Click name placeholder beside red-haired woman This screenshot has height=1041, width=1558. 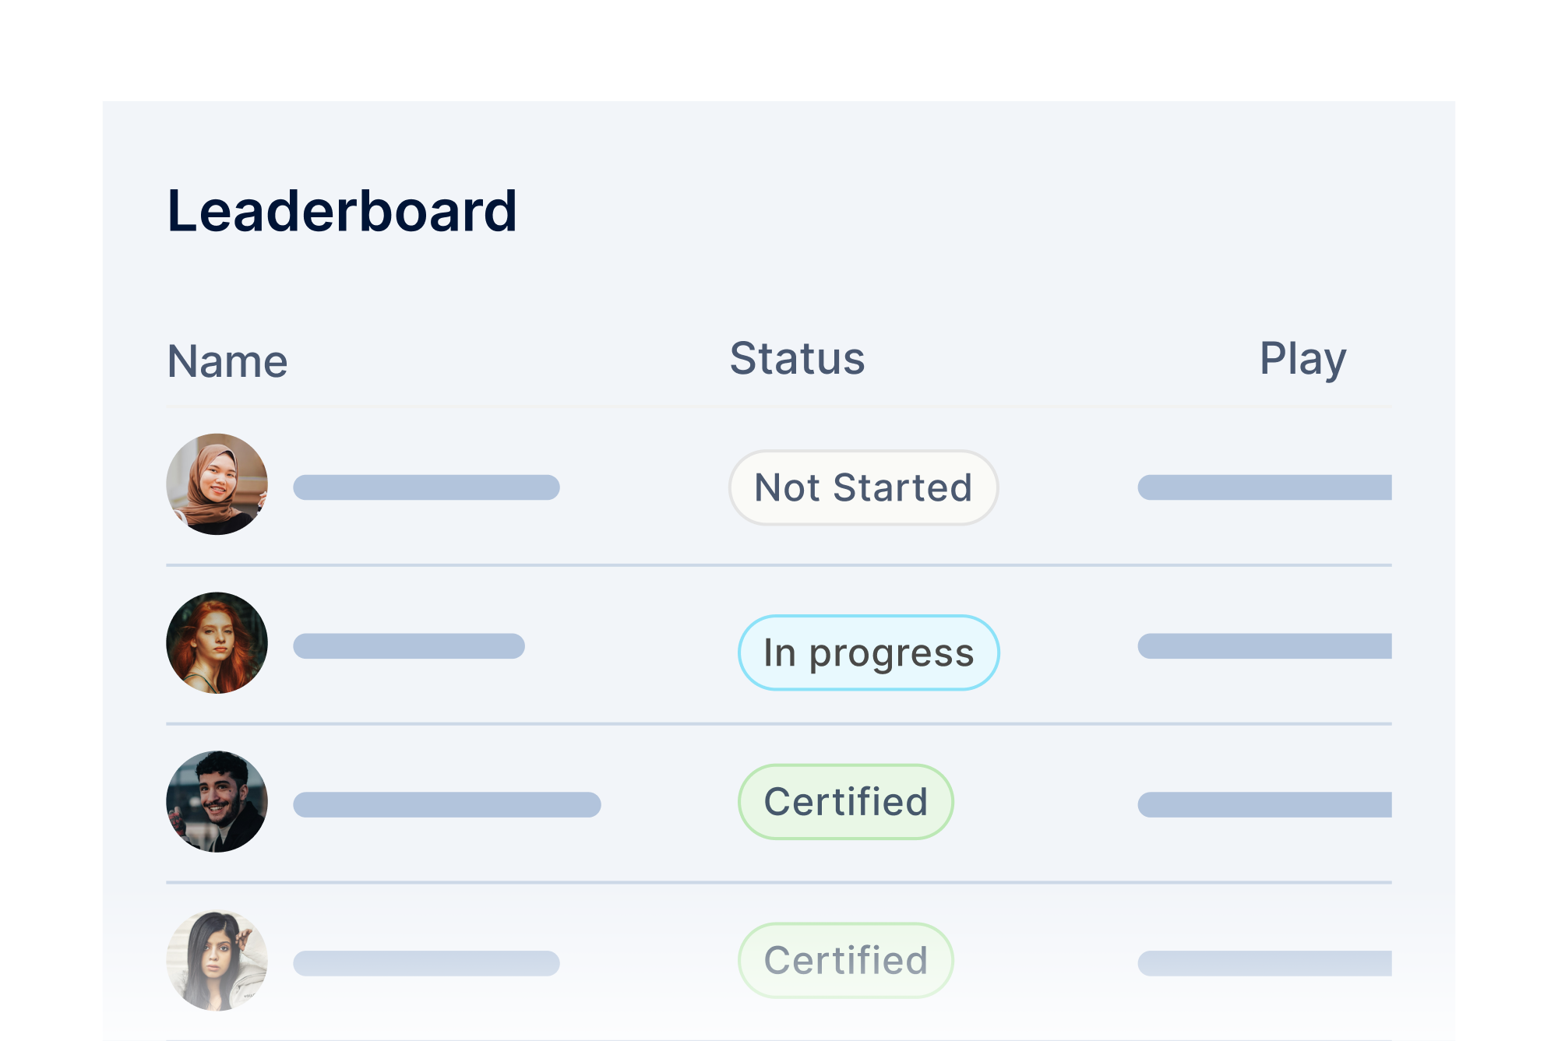(x=409, y=646)
